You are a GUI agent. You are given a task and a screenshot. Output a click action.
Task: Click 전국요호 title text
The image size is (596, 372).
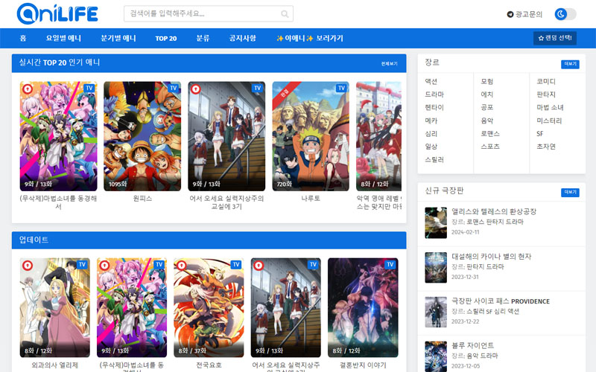[209, 365]
